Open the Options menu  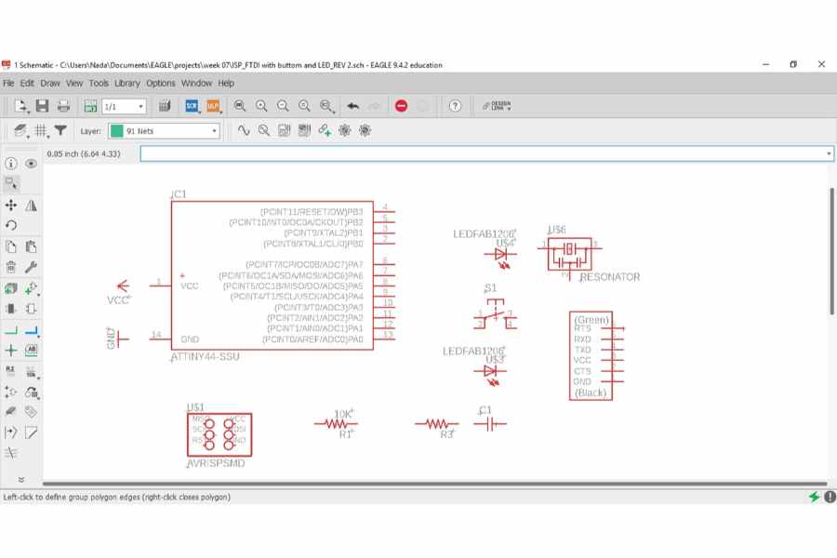click(161, 84)
